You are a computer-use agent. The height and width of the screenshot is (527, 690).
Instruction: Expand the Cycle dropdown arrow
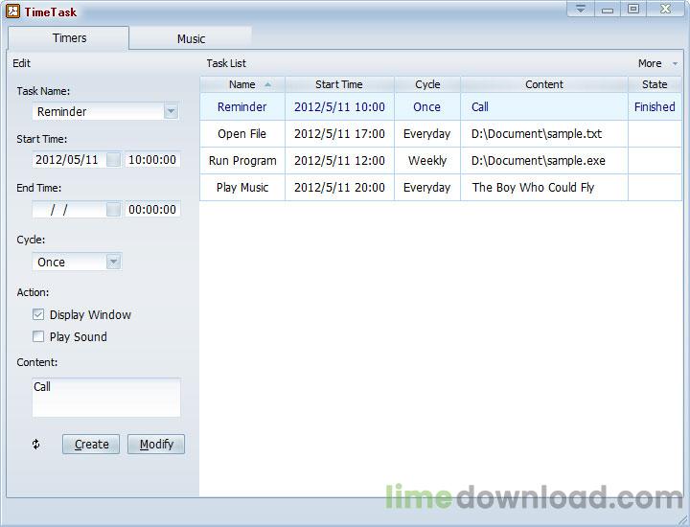(x=113, y=263)
